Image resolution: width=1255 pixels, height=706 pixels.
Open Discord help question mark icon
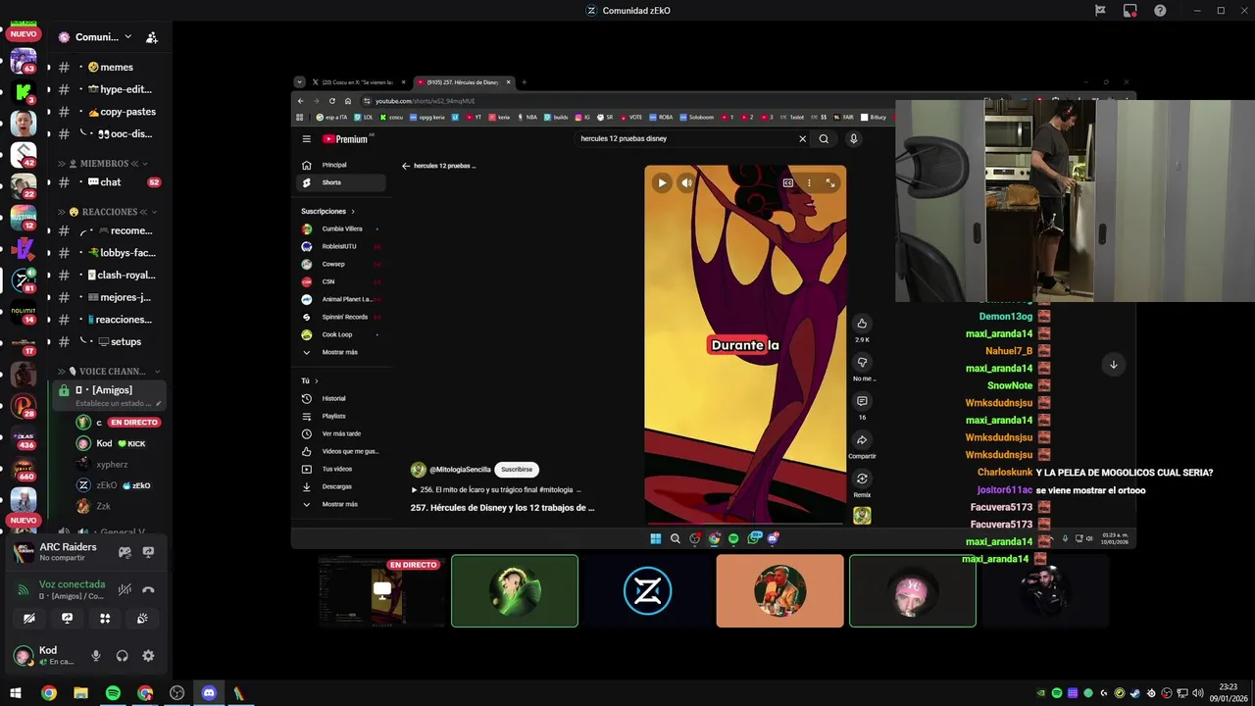coord(1161,11)
